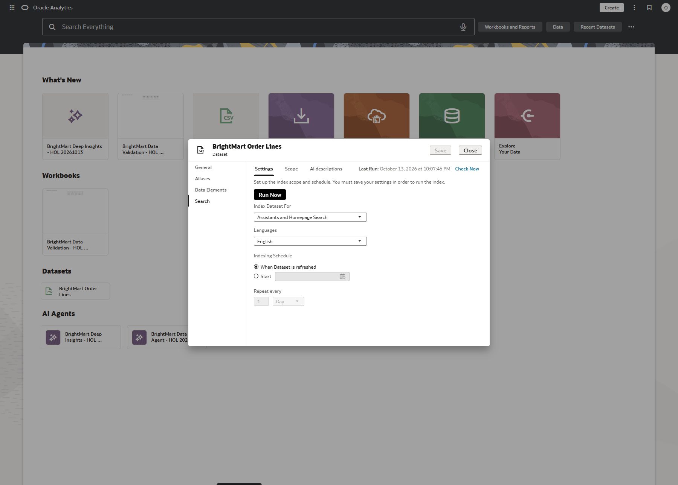Switch to the Scope tab
The height and width of the screenshot is (485, 678).
(291, 169)
